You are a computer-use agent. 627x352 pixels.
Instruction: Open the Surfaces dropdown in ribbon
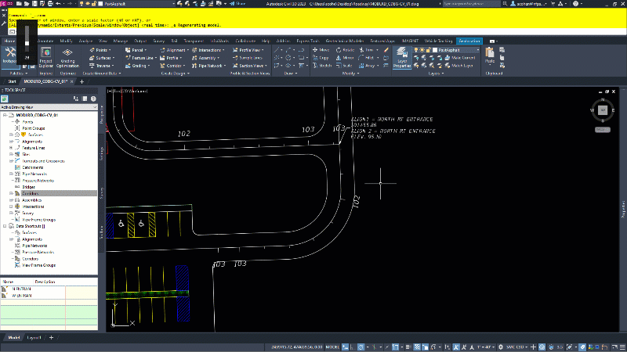[102, 58]
